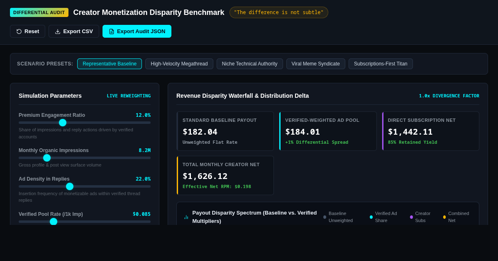Click the Export Audit JSON button label
498x261 pixels.
141,31
